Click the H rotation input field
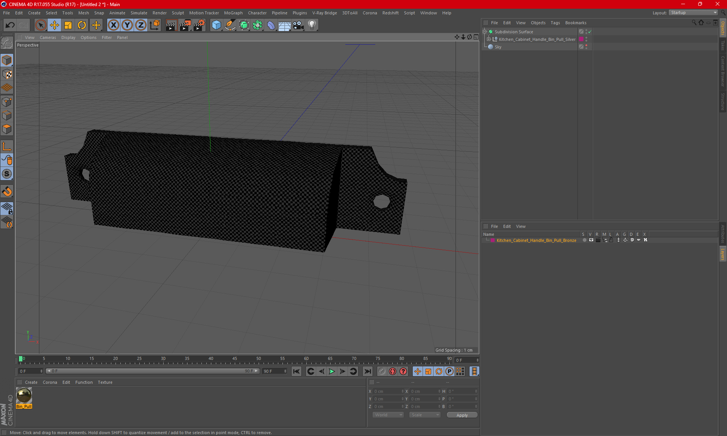The width and height of the screenshot is (727, 436). tap(462, 391)
